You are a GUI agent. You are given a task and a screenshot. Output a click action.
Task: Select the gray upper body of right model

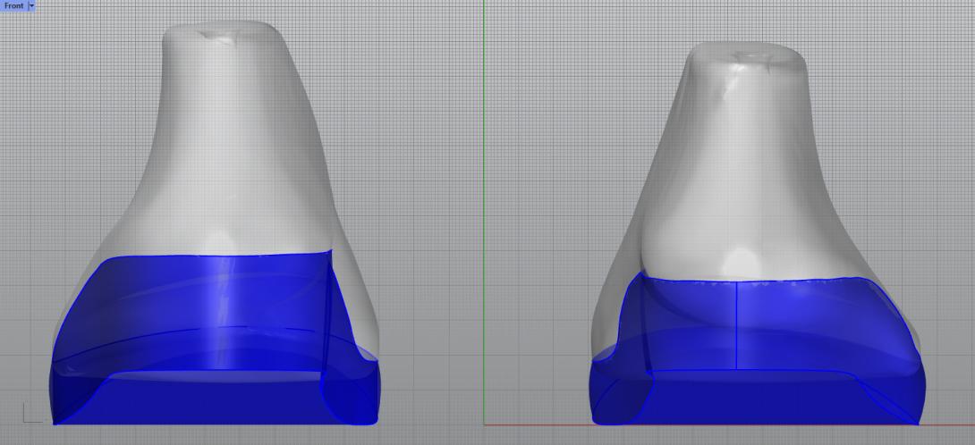coord(742,161)
